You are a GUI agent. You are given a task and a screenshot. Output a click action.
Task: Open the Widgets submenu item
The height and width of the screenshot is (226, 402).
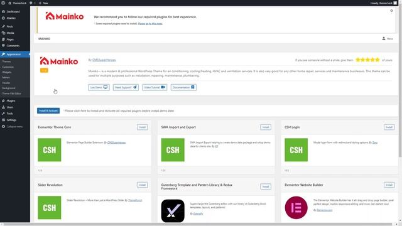(x=7, y=72)
